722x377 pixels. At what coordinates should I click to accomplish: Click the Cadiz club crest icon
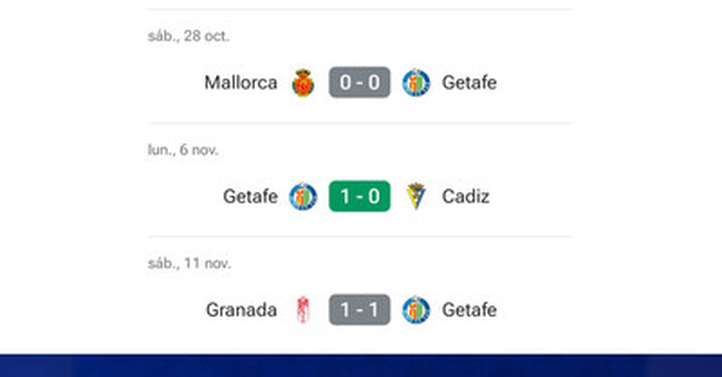416,196
